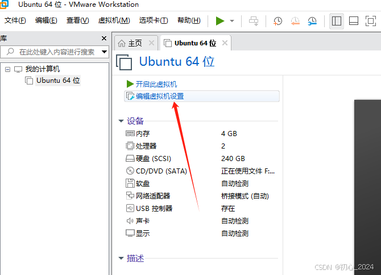The height and width of the screenshot is (275, 381).
Task: Open the 文件(F) menu
Action: point(15,20)
